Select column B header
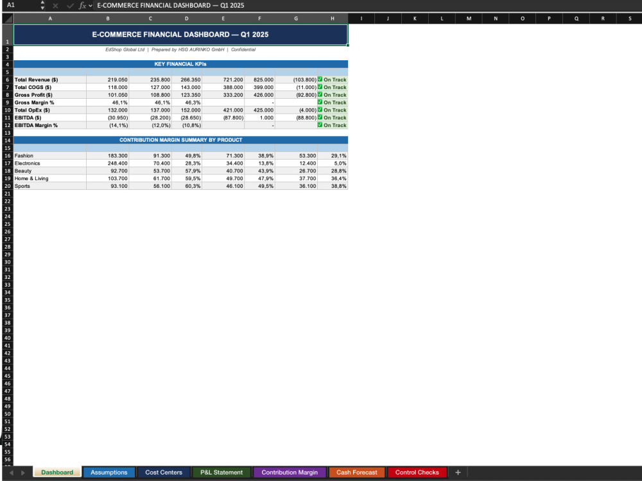This screenshot has height=481, width=642. [x=108, y=19]
